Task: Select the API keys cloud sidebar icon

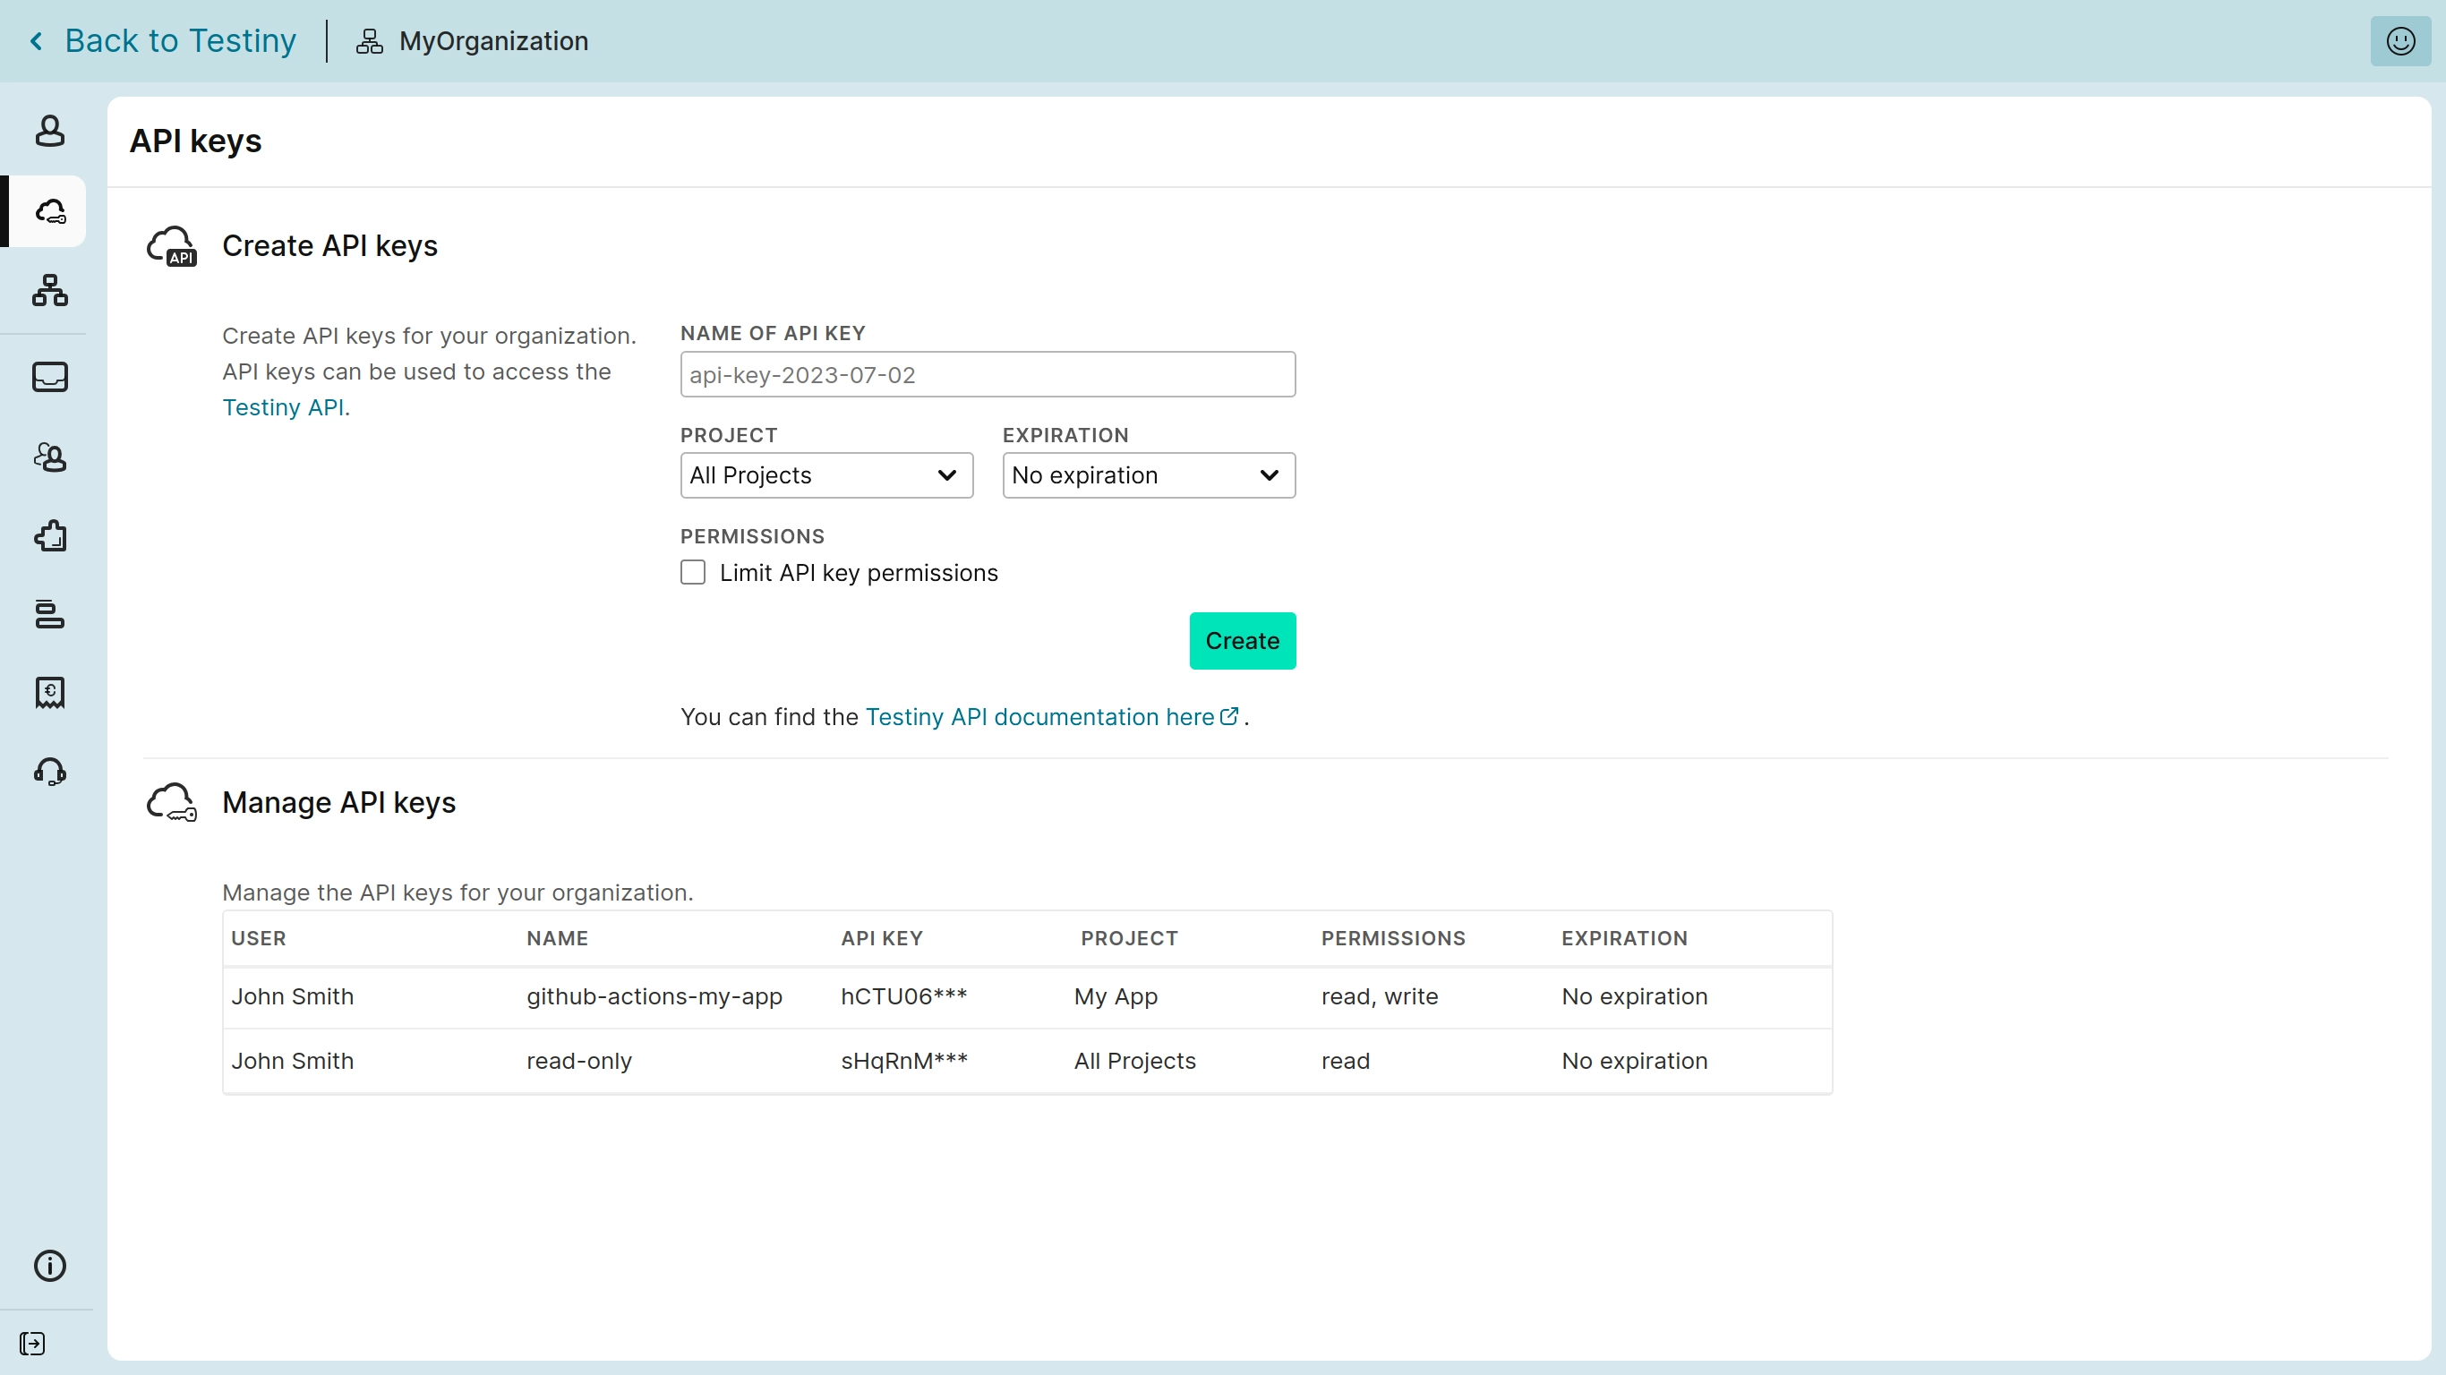Action: [49, 210]
